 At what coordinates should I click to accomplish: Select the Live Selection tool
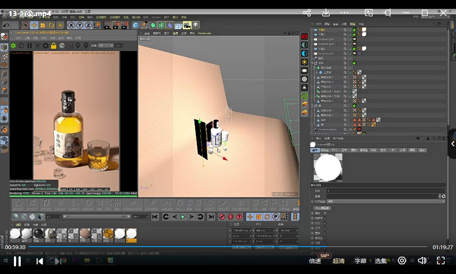coord(26,26)
